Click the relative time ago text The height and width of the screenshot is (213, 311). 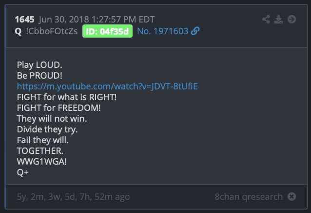pyautogui.click(x=74, y=197)
